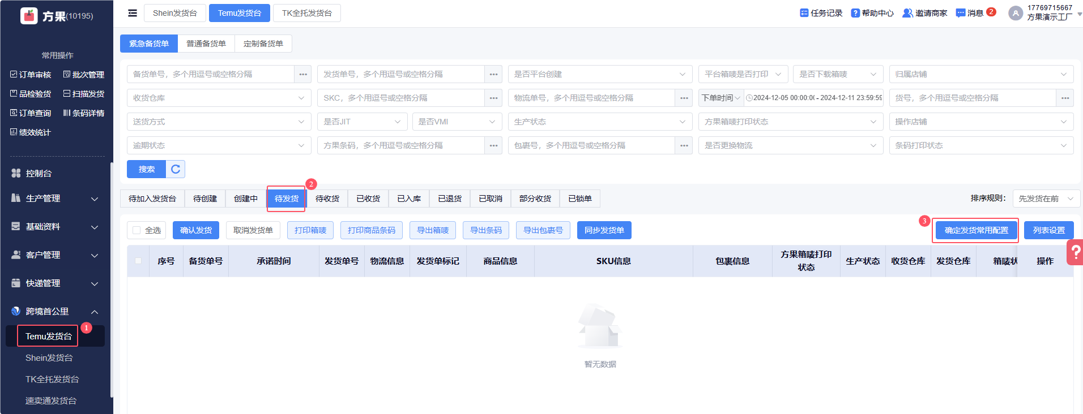Viewport: 1083px width, 414px height.
Task: Click the red question mark help widget
Action: click(x=1075, y=252)
